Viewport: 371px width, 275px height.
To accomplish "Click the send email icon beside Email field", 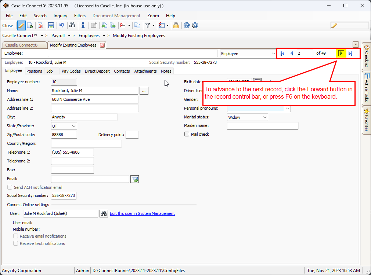I will coord(135,179).
